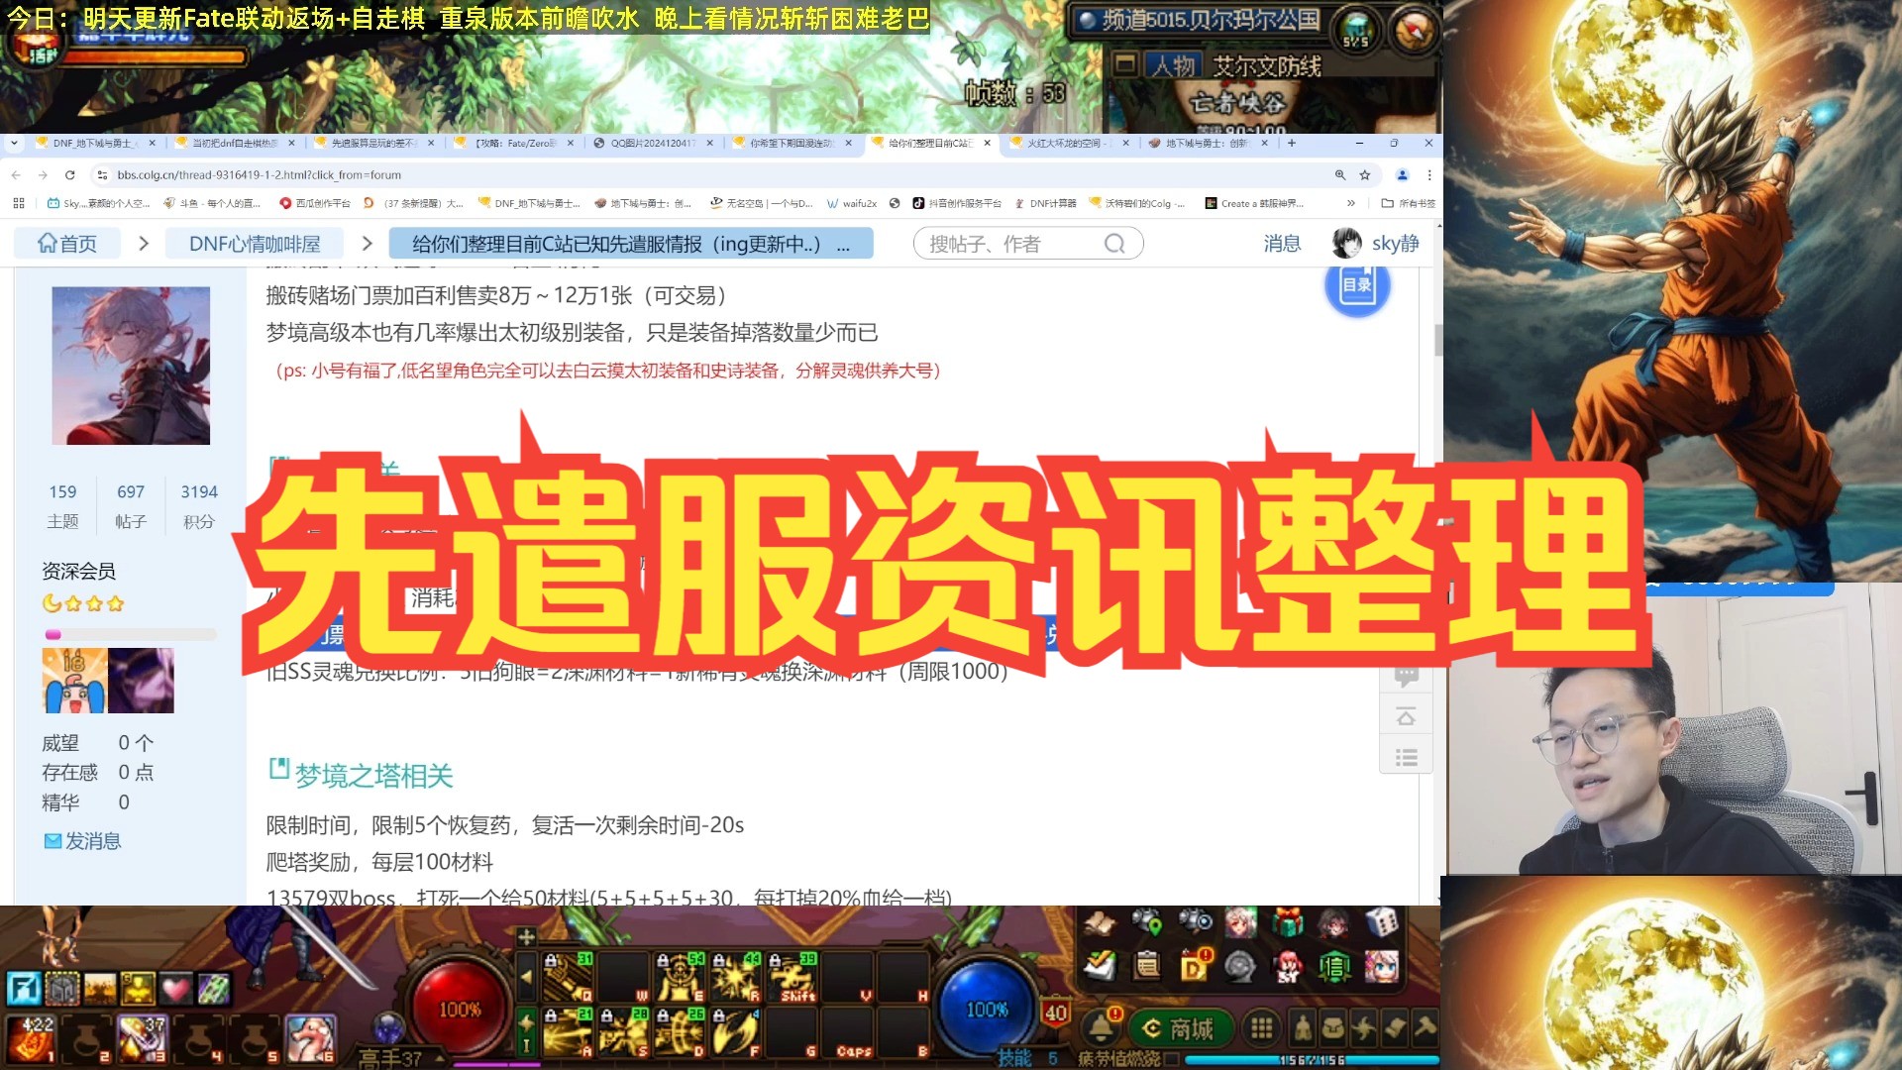Screen dimensions: 1902x1070
Task: Click the sky静 username link
Action: coord(1395,244)
